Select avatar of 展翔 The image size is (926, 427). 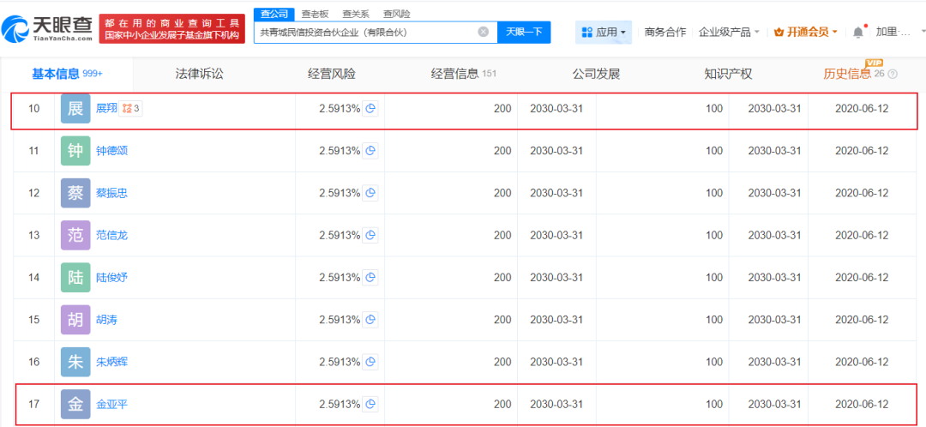(x=75, y=109)
